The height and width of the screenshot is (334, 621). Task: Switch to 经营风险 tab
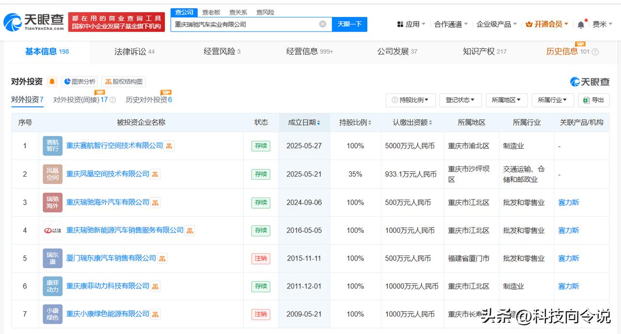click(222, 51)
